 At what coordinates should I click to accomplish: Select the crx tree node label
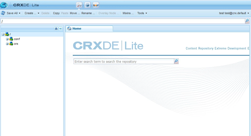tap(16, 44)
